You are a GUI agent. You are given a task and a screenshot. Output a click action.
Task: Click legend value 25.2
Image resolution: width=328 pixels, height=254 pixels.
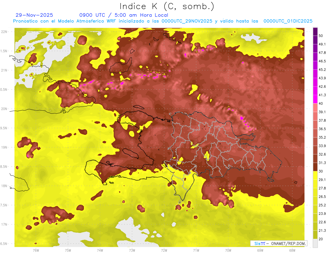point(322,205)
